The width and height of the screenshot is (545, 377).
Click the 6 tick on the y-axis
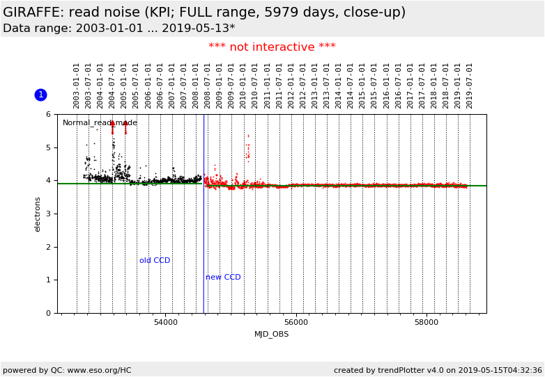click(x=48, y=114)
